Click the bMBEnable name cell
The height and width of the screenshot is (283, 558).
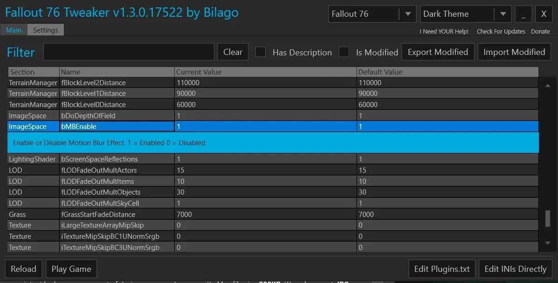coord(117,126)
